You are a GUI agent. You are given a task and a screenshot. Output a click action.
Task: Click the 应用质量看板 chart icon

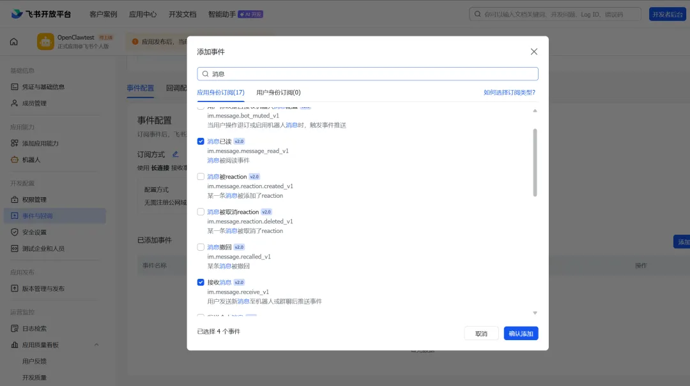coord(15,345)
